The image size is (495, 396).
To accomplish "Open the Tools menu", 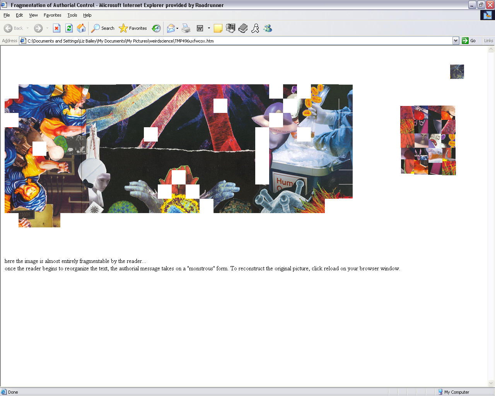I will click(x=72, y=15).
